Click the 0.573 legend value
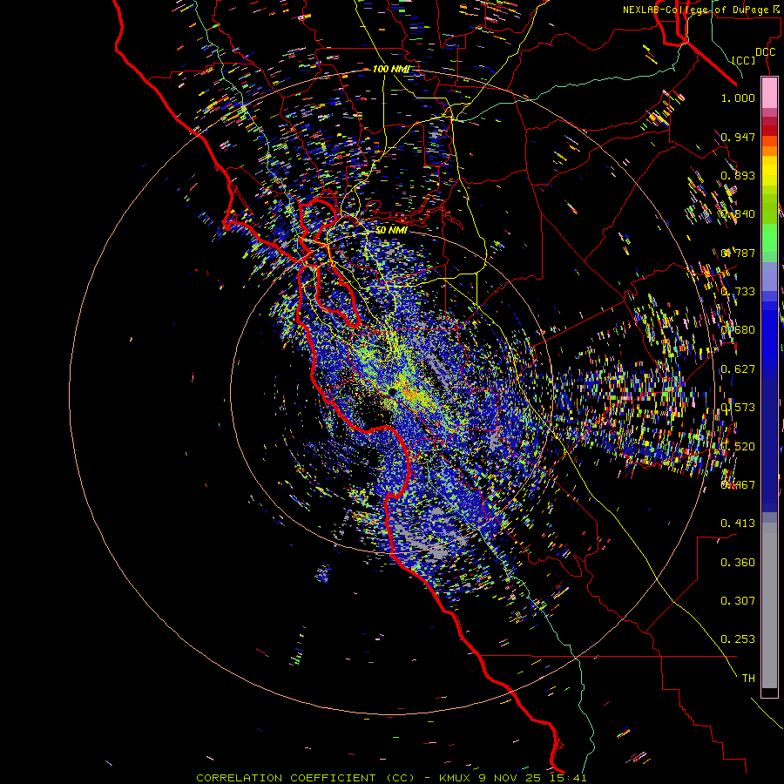The image size is (784, 784). (x=738, y=408)
